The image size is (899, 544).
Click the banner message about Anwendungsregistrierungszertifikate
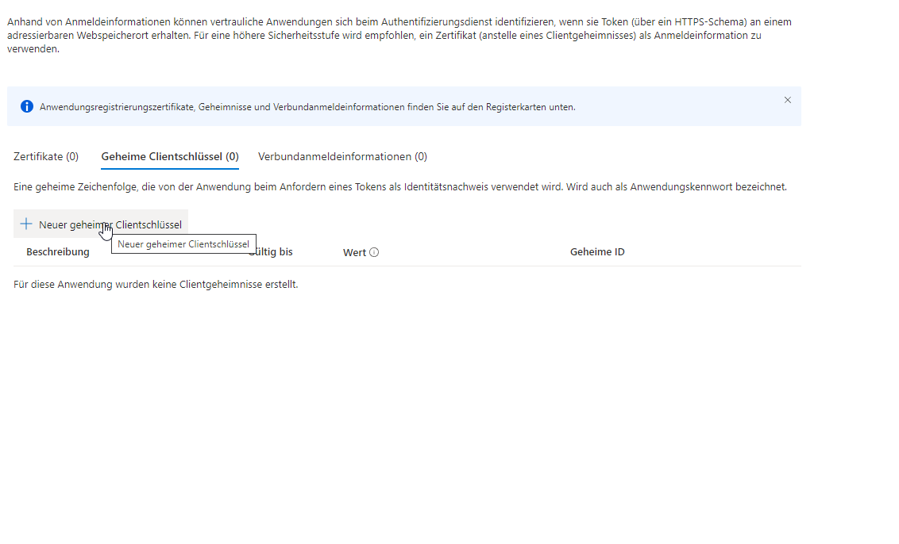point(307,107)
